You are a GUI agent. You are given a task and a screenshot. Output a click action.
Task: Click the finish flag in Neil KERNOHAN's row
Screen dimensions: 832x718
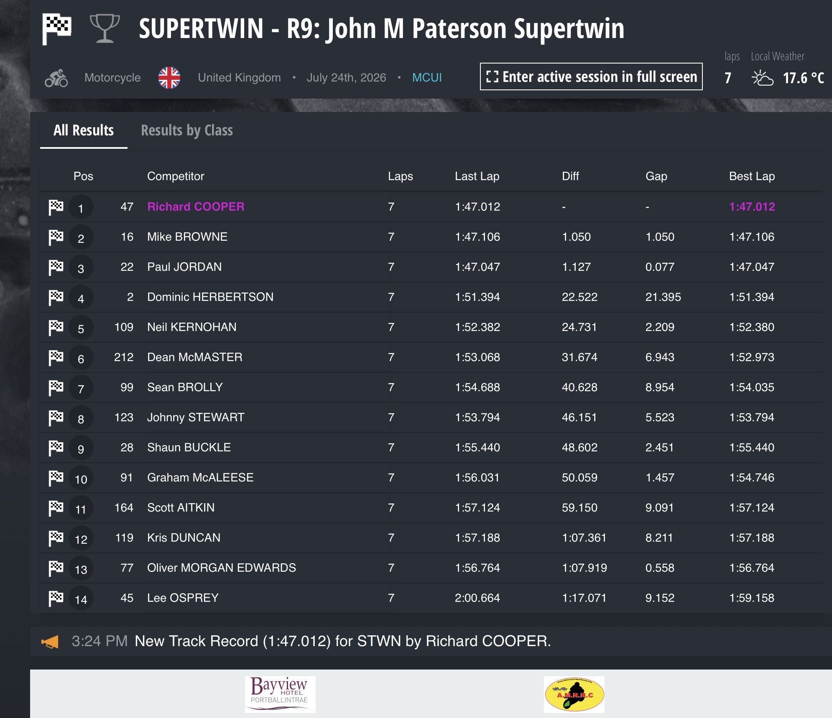pos(56,327)
